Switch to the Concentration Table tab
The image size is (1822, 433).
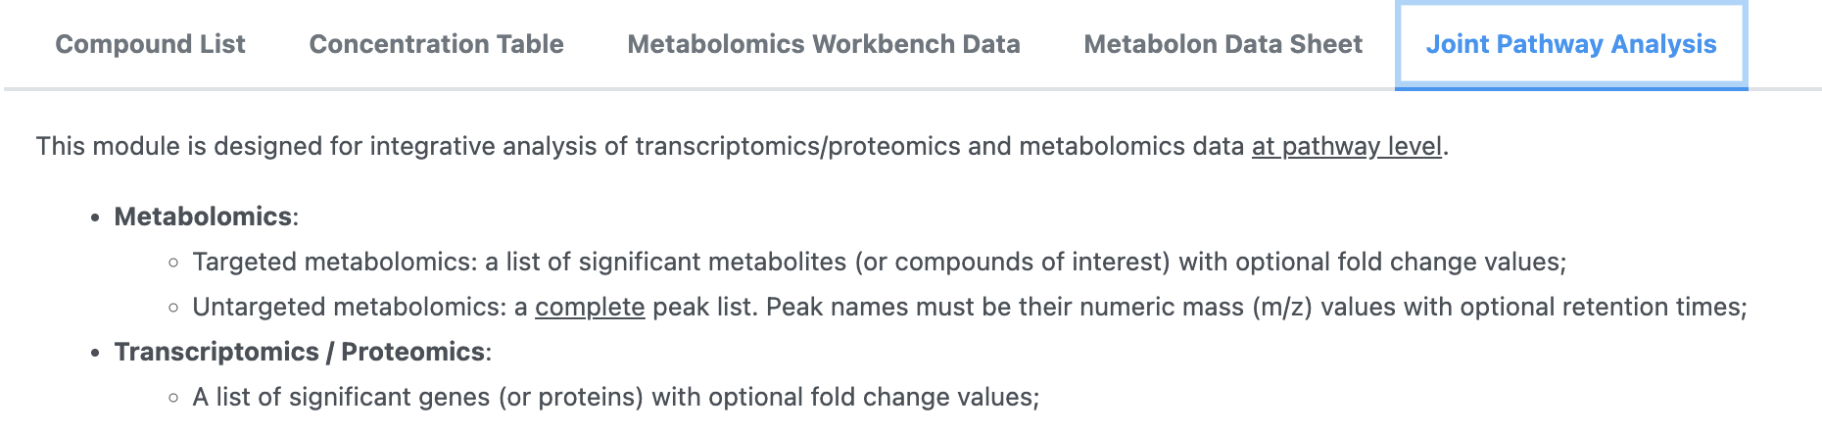pyautogui.click(x=436, y=44)
